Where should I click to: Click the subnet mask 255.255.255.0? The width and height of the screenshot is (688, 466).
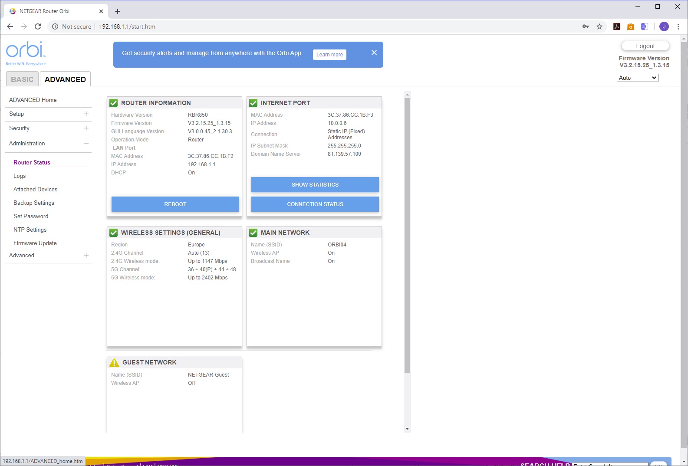point(344,146)
